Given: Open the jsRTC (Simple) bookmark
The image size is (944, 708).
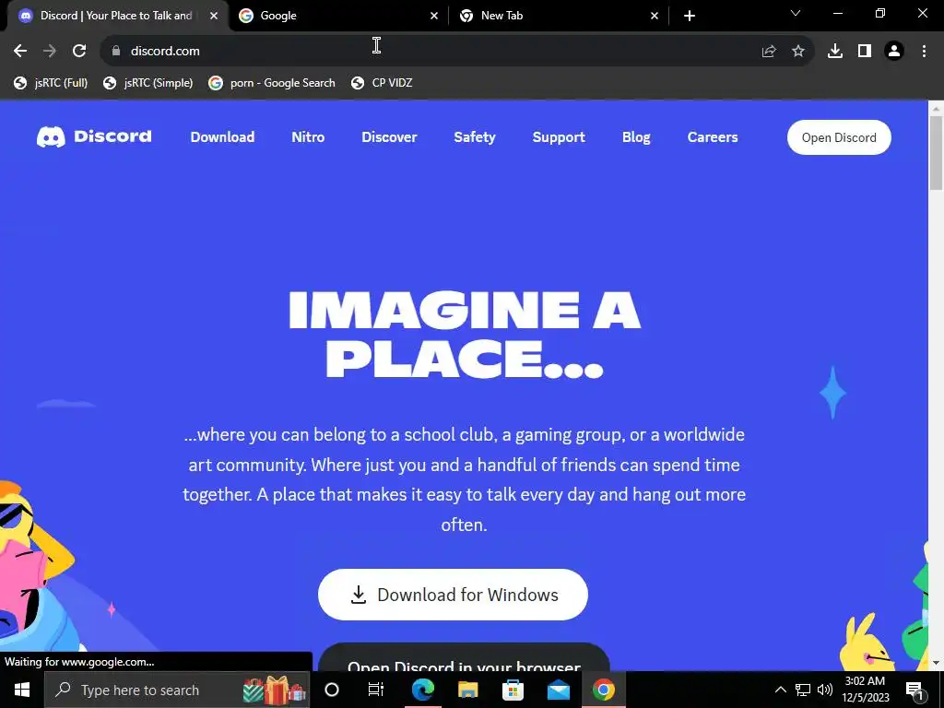Looking at the screenshot, I should (148, 83).
